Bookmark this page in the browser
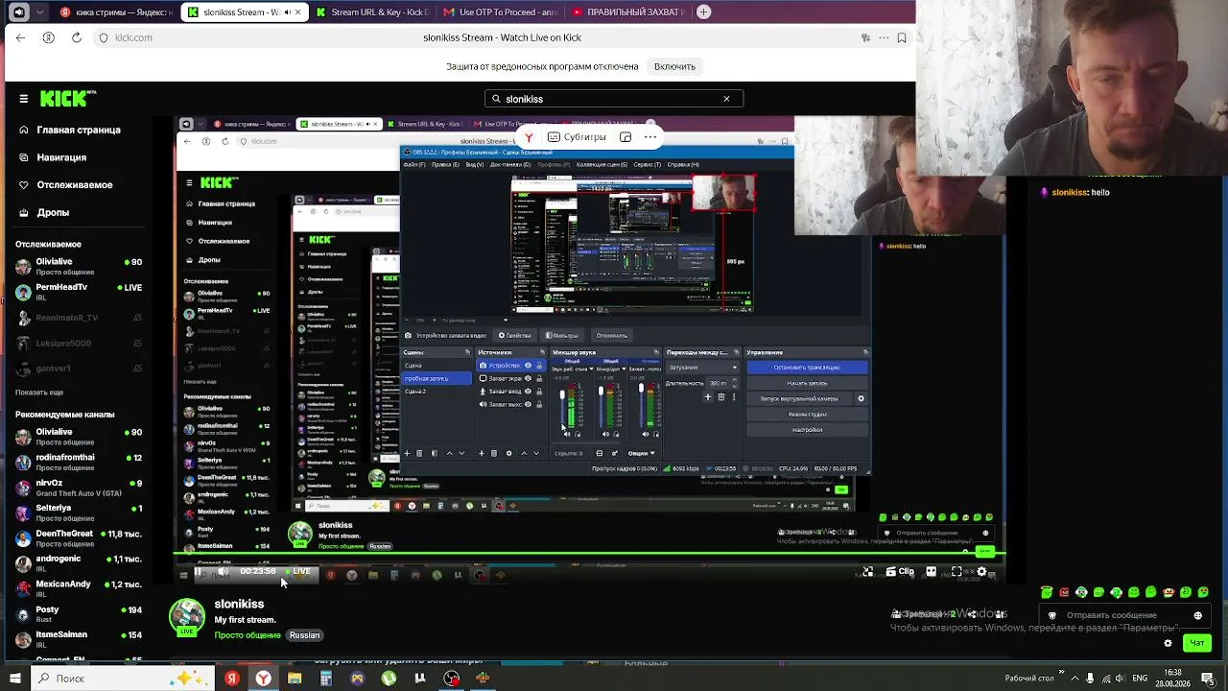The width and height of the screenshot is (1228, 691). [902, 37]
